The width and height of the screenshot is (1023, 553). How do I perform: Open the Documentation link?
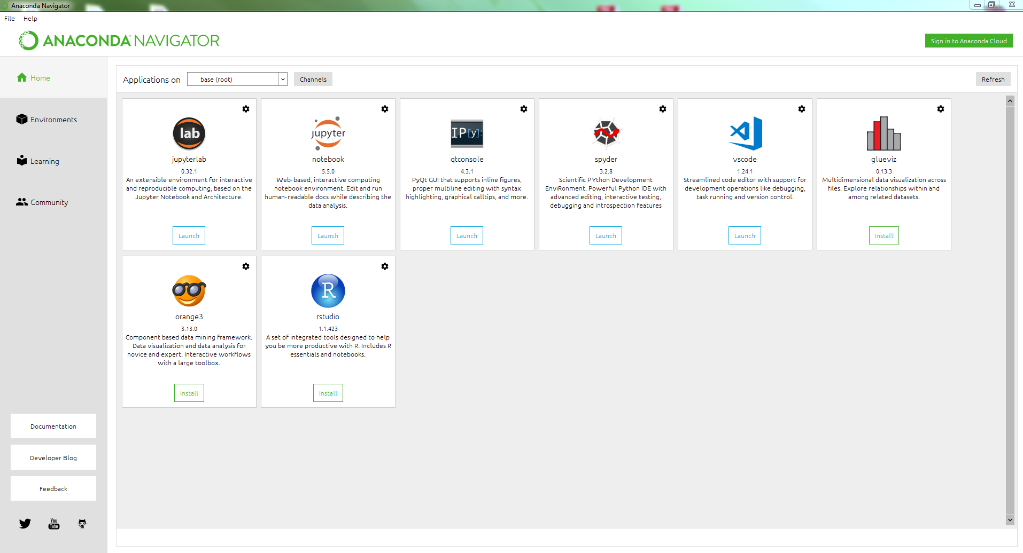(x=53, y=426)
